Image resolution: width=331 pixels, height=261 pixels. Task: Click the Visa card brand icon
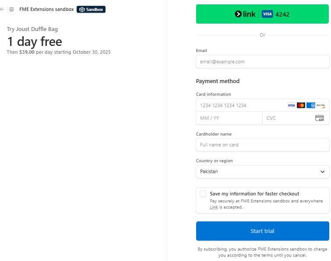click(x=291, y=105)
